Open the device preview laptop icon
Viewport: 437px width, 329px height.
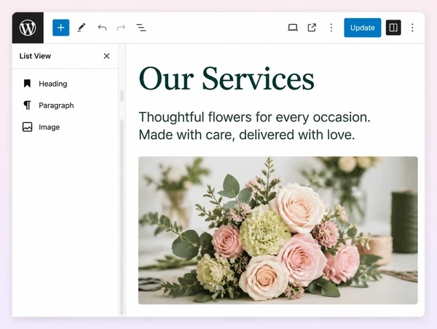tap(293, 28)
